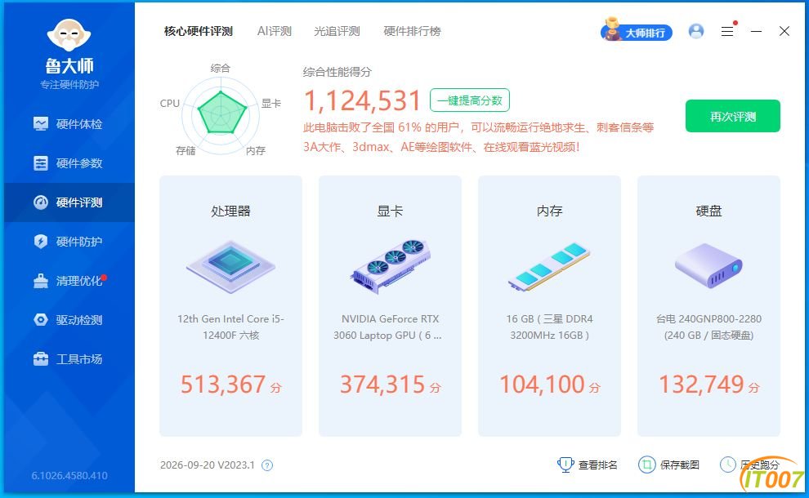This screenshot has height=498, width=809.
Task: Click the graphics card illustration
Action: [390, 266]
